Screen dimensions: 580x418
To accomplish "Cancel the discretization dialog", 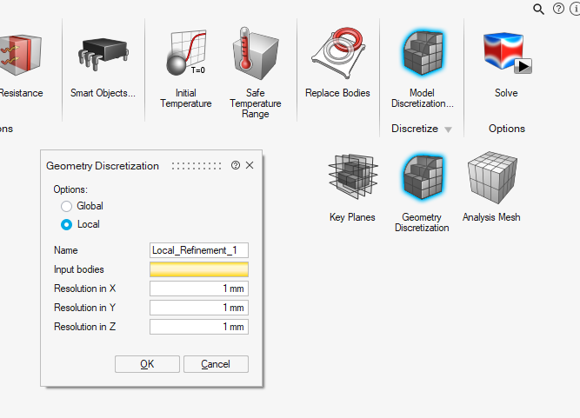I will click(x=216, y=364).
